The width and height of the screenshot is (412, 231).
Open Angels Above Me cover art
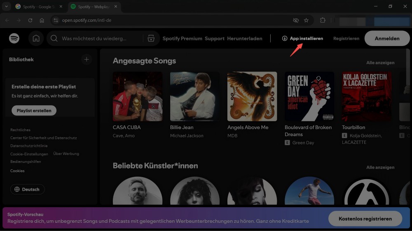click(x=252, y=96)
